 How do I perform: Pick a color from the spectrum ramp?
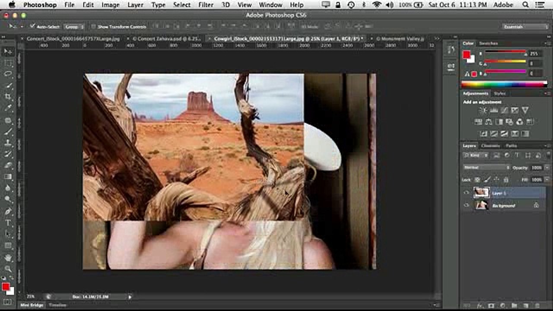(504, 85)
